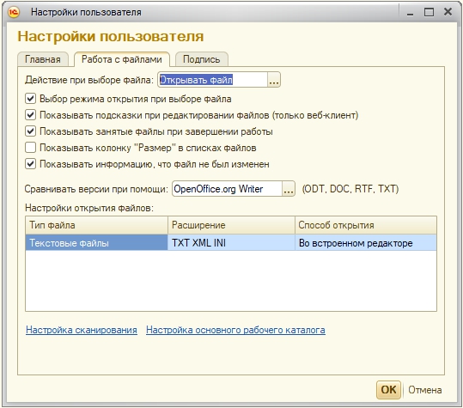Enable 'Показывать колонку Размер' checkbox
The height and width of the screenshot is (408, 463).
coord(30,148)
